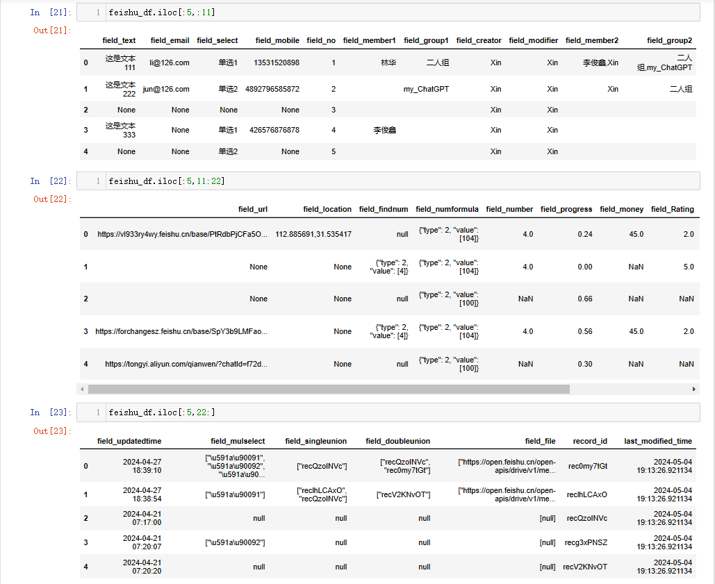
Task: Click the field_location column header
Action: click(x=327, y=208)
